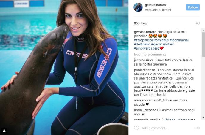
Task: Open alessandramaro11_68 commenter profile
Action: [x=150, y=100]
